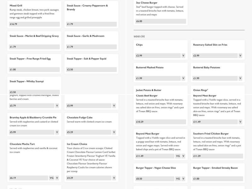Select Steak Topper - Free Range Fried Egg

[x=30, y=59]
